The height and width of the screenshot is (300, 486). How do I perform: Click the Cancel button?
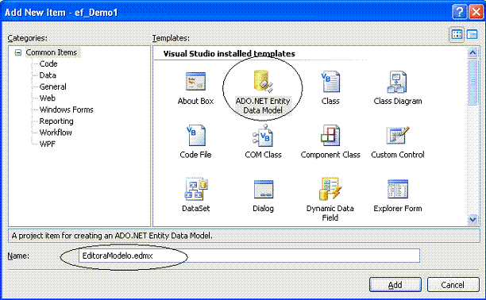click(x=453, y=284)
